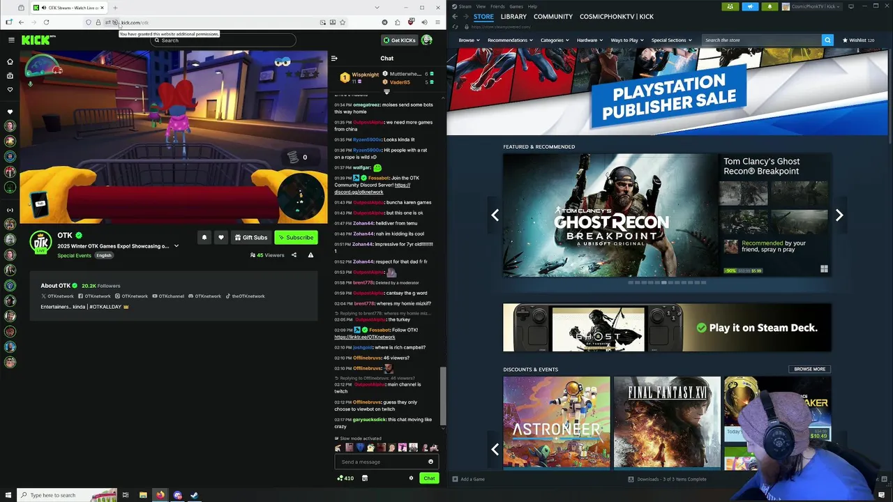Select the English language tag
The width and height of the screenshot is (893, 502).
pyautogui.click(x=104, y=255)
